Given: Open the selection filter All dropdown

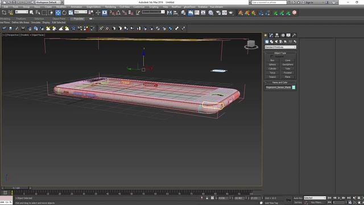Looking at the screenshot, I should point(22,12).
